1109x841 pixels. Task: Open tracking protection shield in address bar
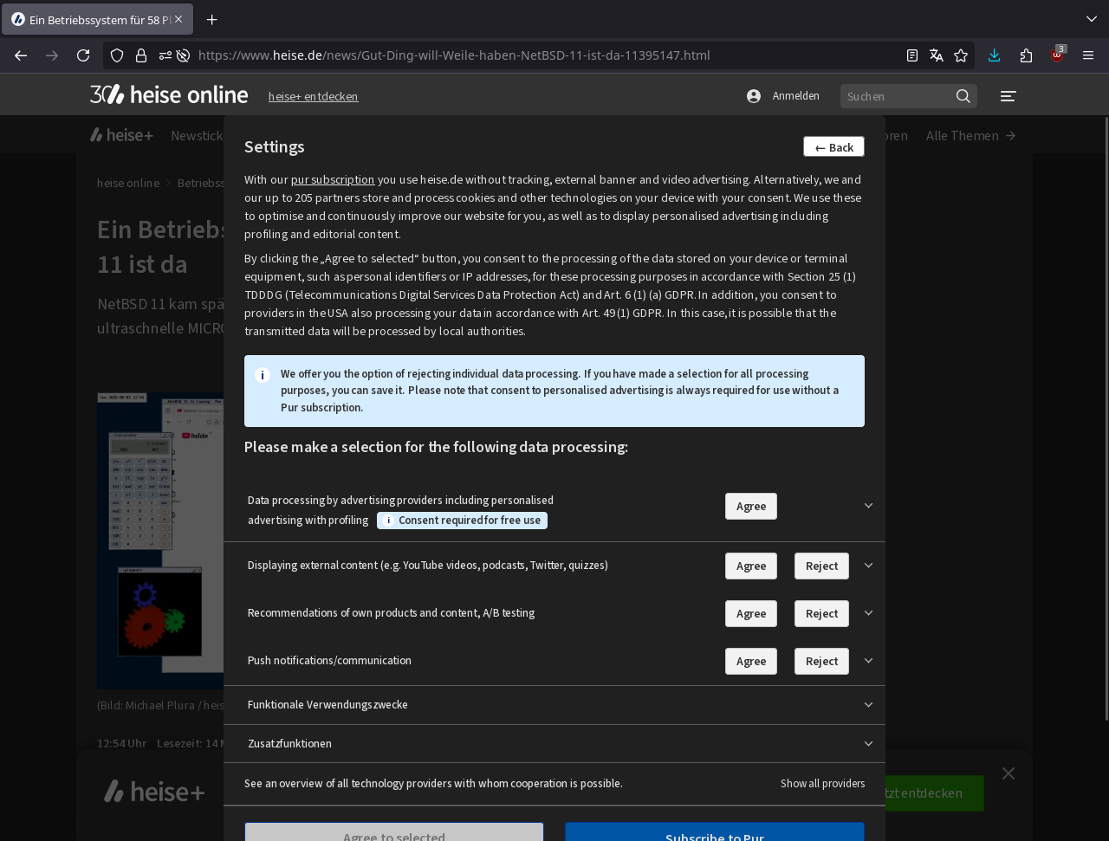pyautogui.click(x=118, y=55)
